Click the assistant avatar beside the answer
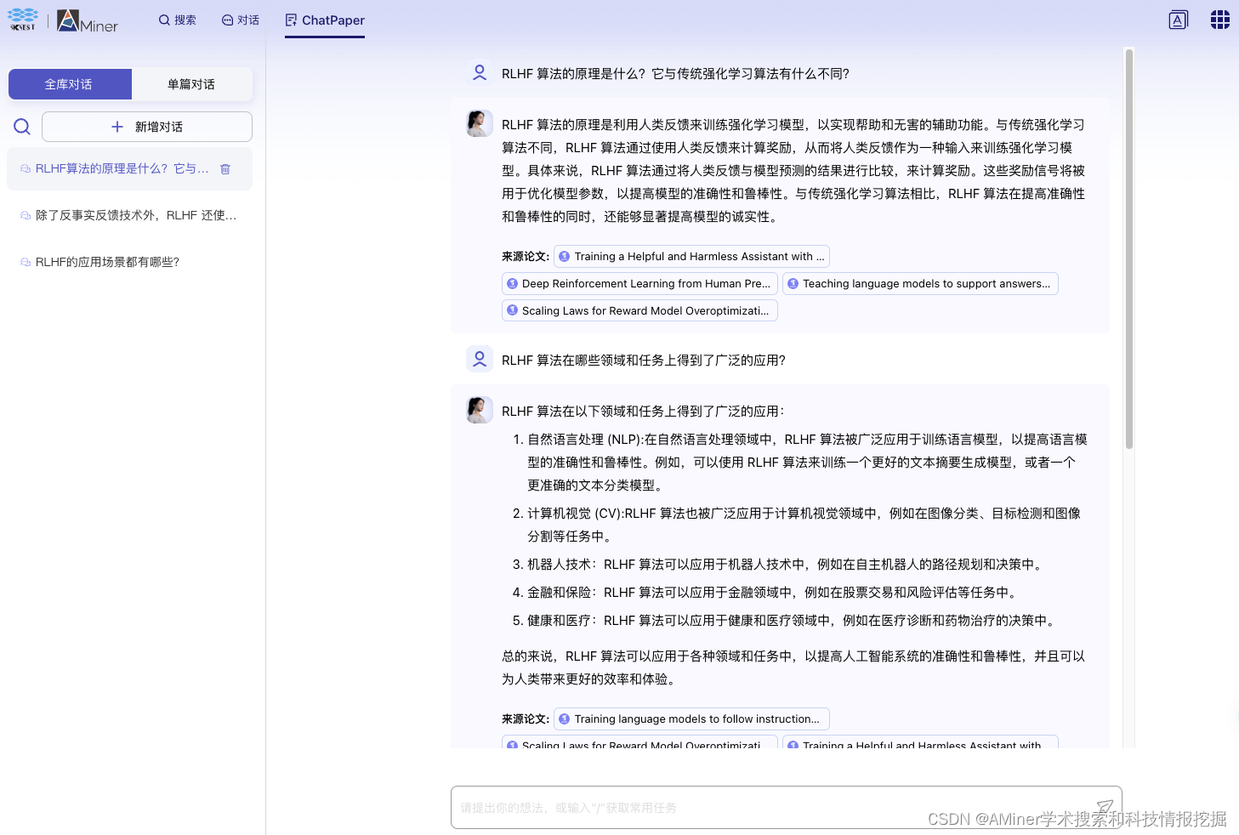 click(x=479, y=122)
